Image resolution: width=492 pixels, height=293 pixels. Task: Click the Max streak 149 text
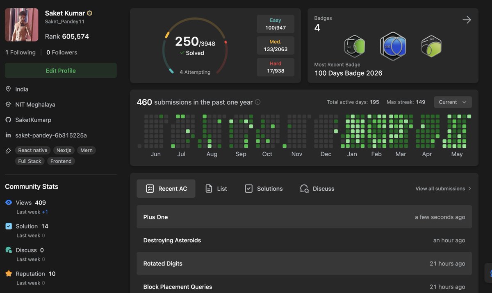[406, 102]
